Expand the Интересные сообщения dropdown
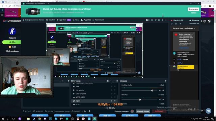Screen dimensions: 216x121 [x=184, y=28]
